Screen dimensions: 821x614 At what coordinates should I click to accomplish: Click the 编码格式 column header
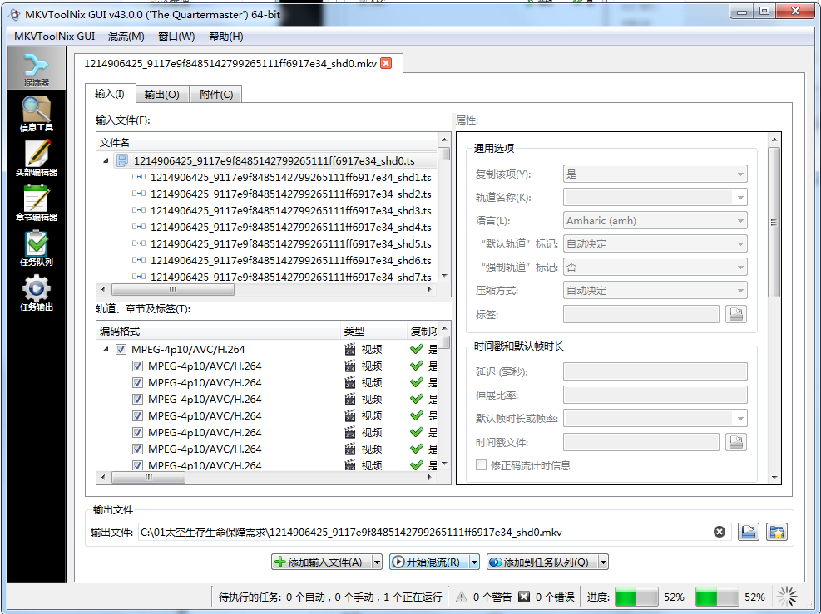pos(219,331)
